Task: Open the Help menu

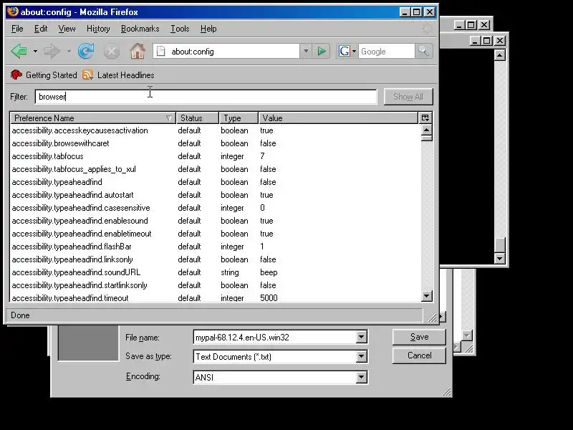Action: point(208,29)
